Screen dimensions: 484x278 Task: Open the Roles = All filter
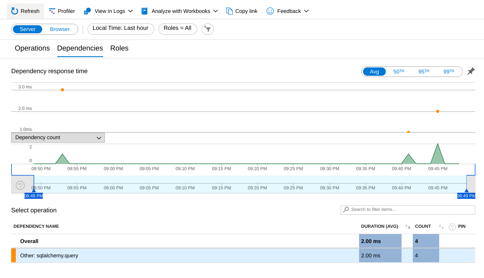click(x=178, y=28)
